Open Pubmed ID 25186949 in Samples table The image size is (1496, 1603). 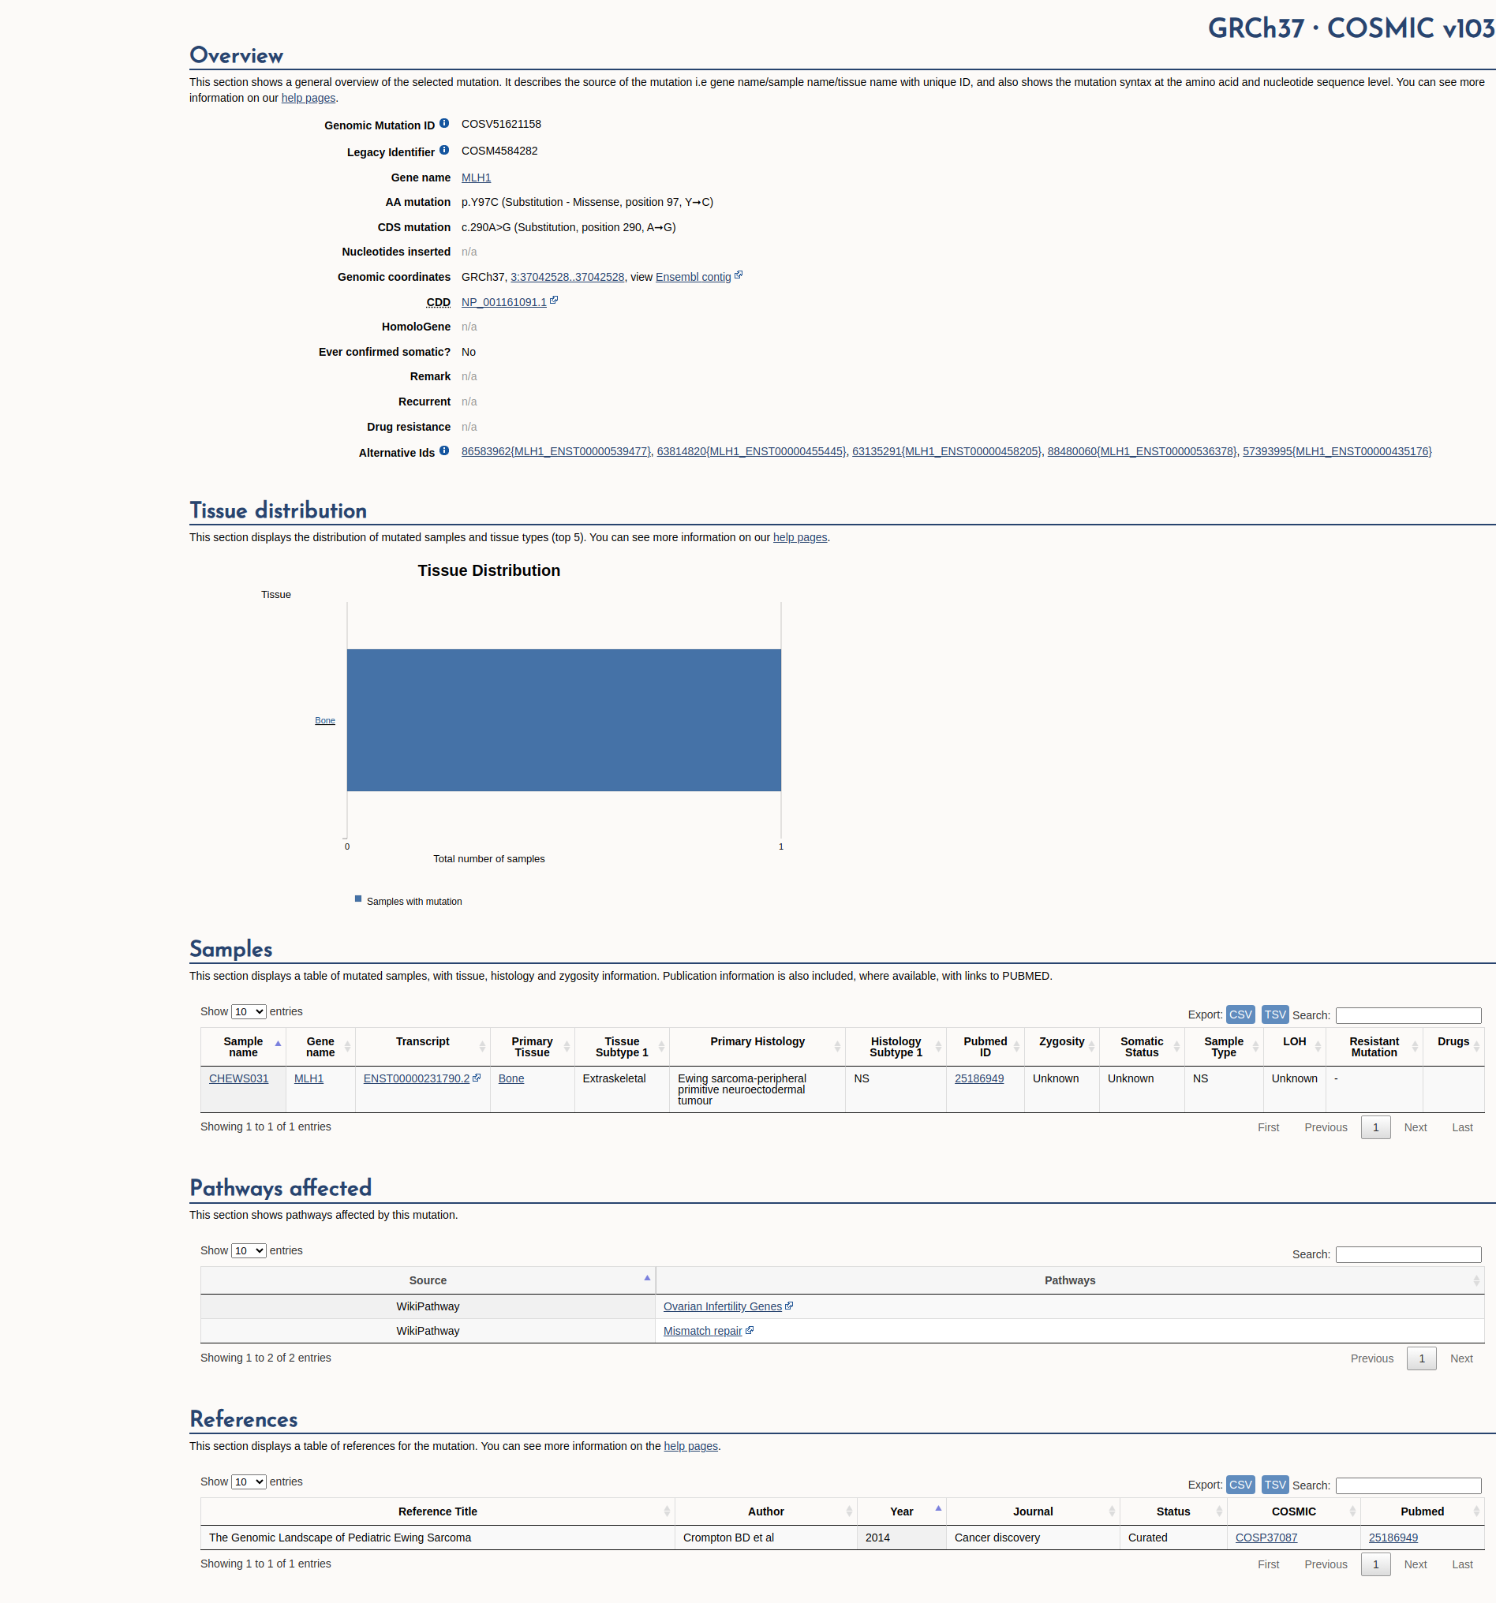(979, 1078)
